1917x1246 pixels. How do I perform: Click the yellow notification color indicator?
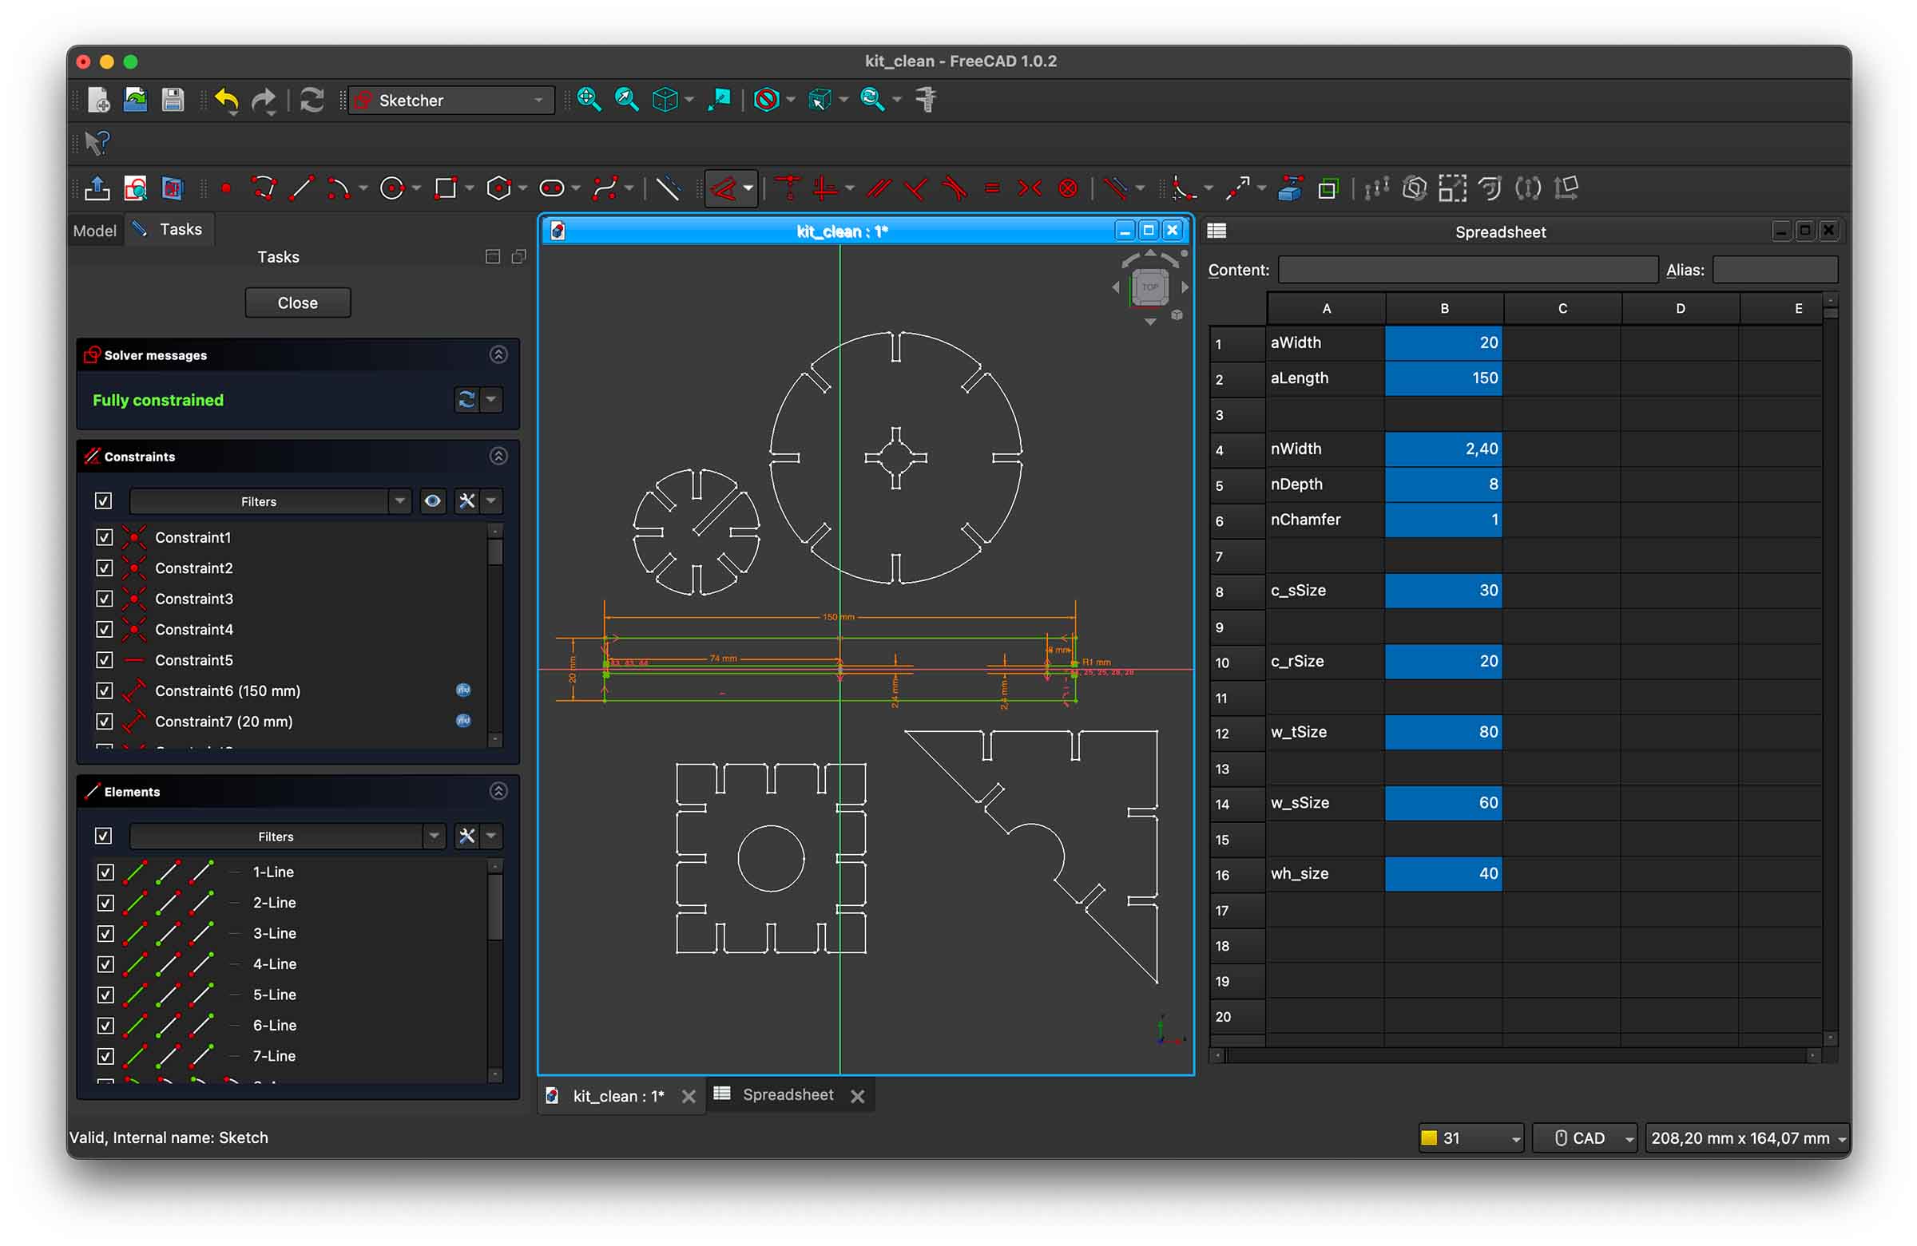click(1430, 1138)
